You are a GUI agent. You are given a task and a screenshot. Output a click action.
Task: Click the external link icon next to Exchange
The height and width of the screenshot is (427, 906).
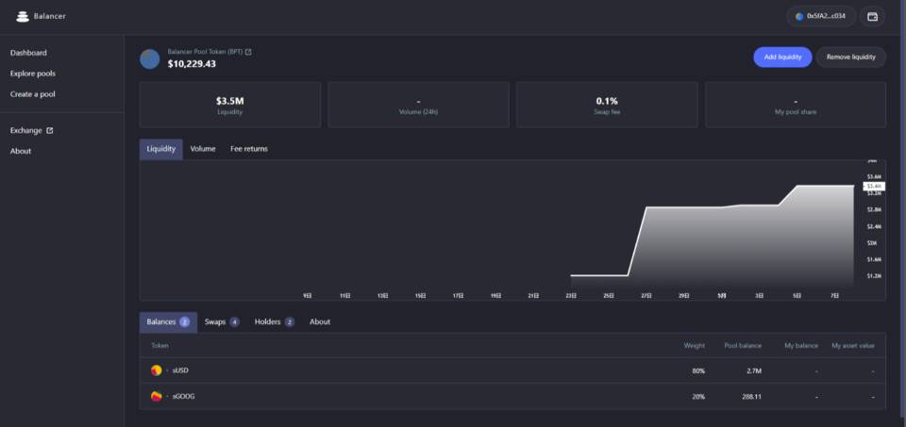[x=50, y=130]
